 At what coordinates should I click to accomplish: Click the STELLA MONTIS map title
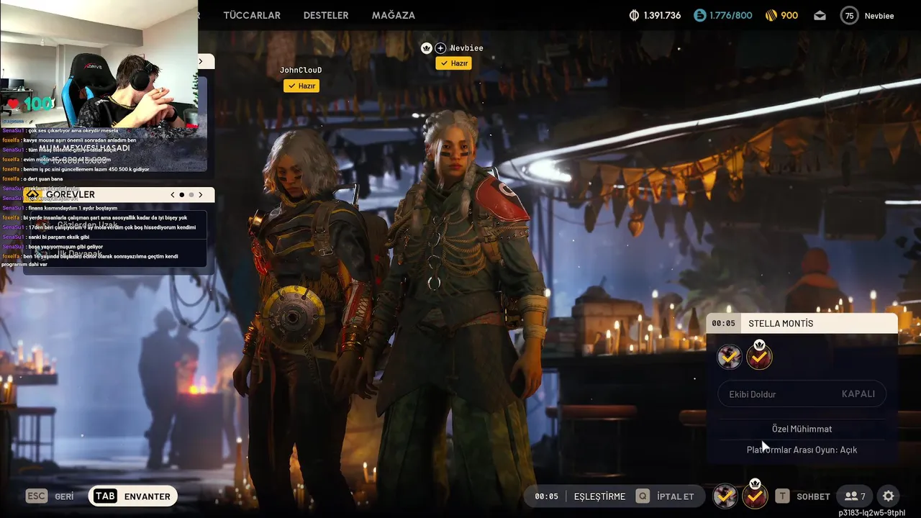click(x=781, y=324)
